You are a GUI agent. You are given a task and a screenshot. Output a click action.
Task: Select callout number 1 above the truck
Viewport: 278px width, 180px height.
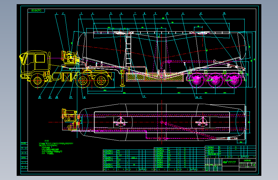(x=56, y=13)
